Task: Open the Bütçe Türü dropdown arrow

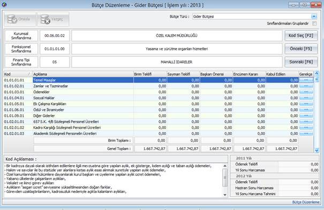Action: coord(314,16)
